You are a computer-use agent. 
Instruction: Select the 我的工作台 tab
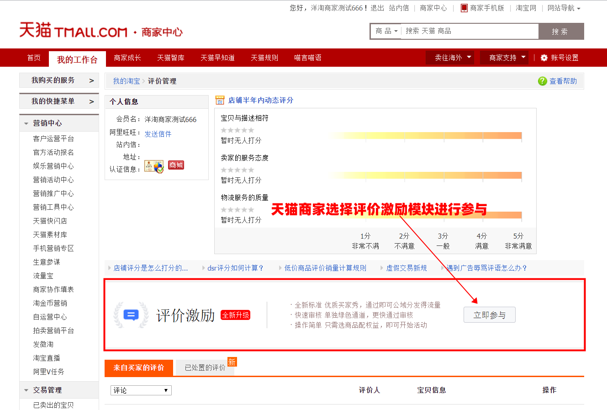point(77,59)
